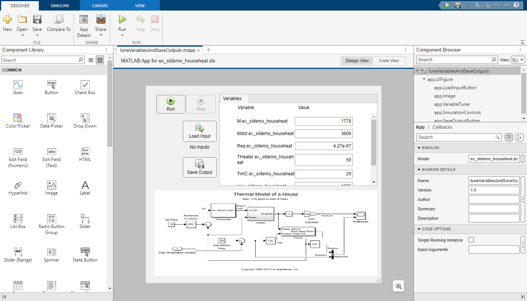Select the Axes component in library
The image size is (527, 301).
(18, 87)
